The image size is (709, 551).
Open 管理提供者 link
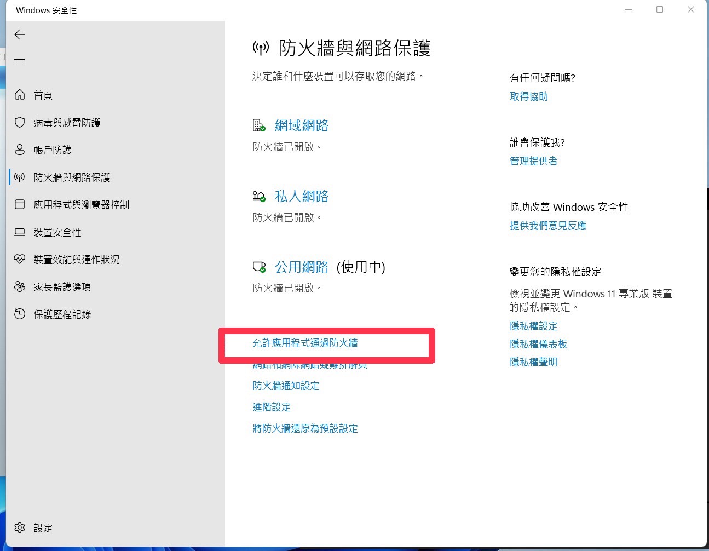[534, 161]
